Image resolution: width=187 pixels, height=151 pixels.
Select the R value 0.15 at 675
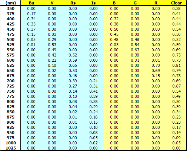click(156, 76)
